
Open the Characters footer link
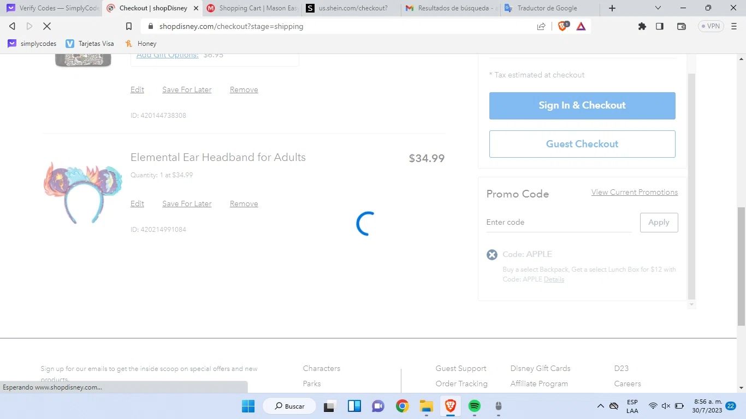pyautogui.click(x=322, y=368)
